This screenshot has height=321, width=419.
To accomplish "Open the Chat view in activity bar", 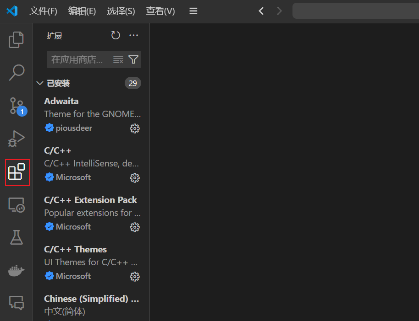I will pyautogui.click(x=17, y=303).
